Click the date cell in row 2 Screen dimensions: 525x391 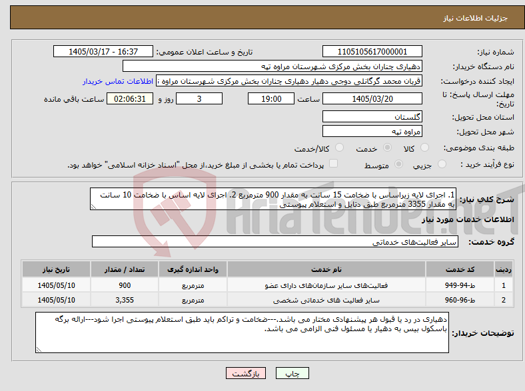pos(56,300)
